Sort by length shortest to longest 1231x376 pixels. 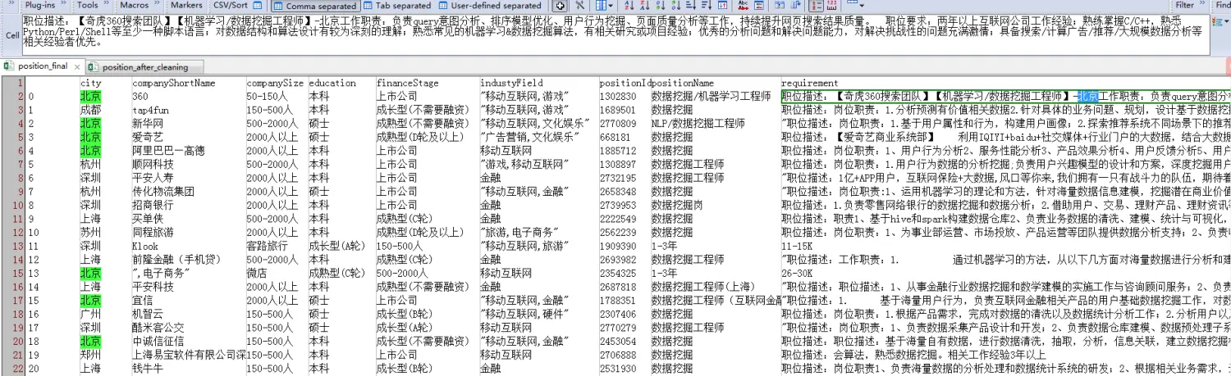coord(691,6)
